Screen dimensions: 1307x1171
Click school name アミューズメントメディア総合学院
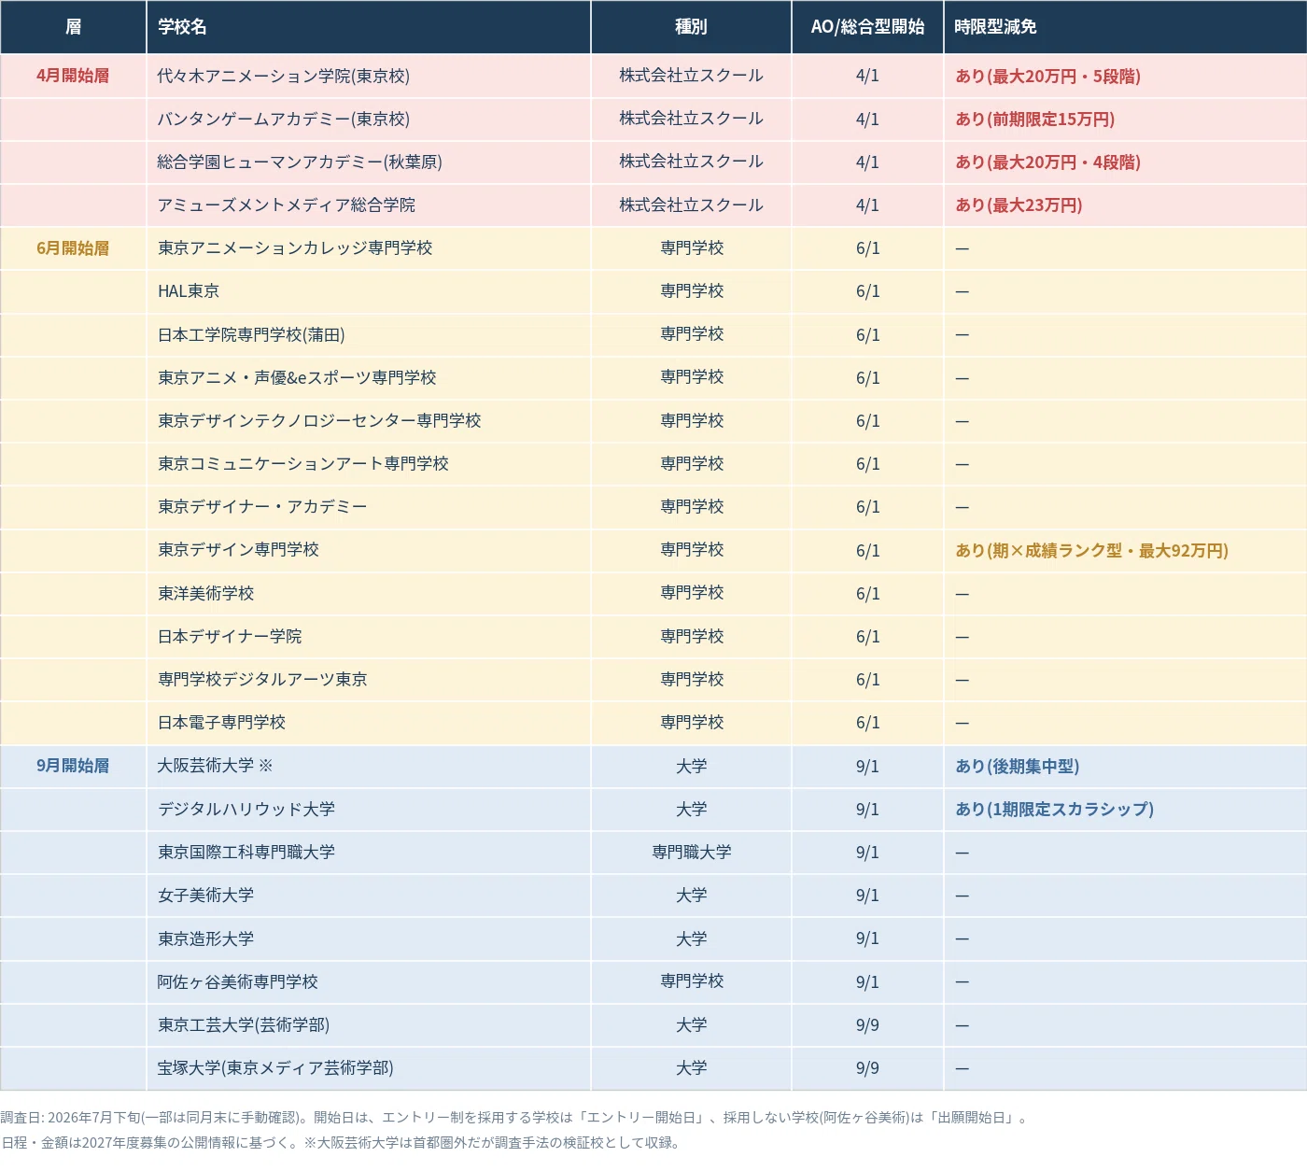287,205
